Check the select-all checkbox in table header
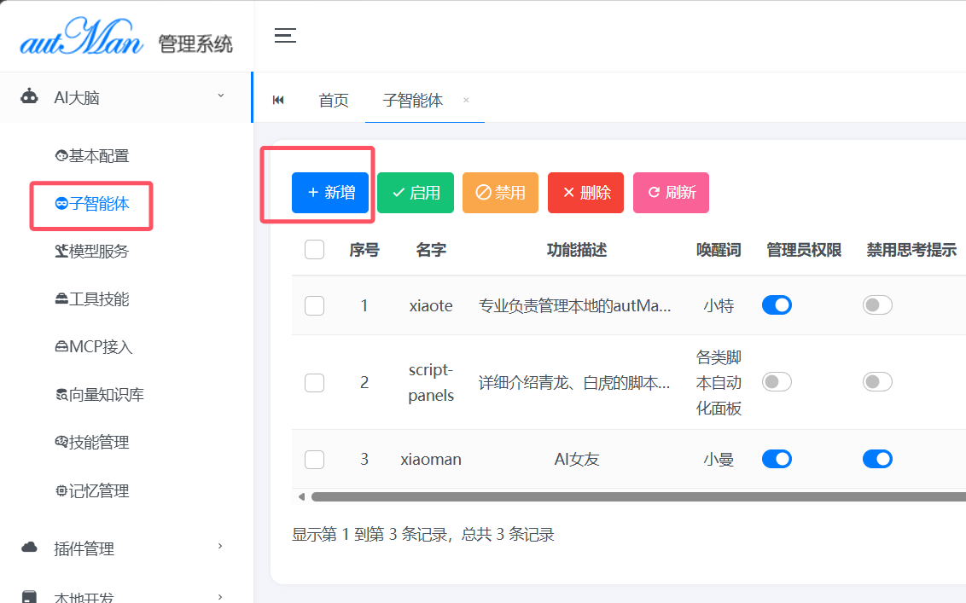The width and height of the screenshot is (966, 603). point(314,250)
